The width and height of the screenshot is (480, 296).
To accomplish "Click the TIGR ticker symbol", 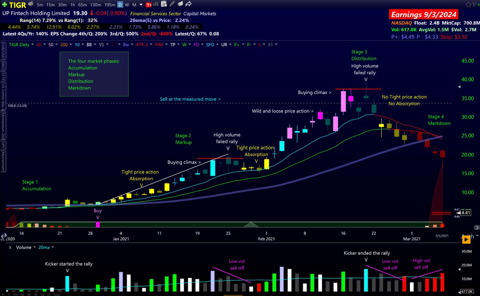I will coord(18,5).
